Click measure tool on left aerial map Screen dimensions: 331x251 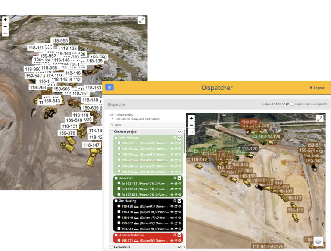(x=5, y=33)
